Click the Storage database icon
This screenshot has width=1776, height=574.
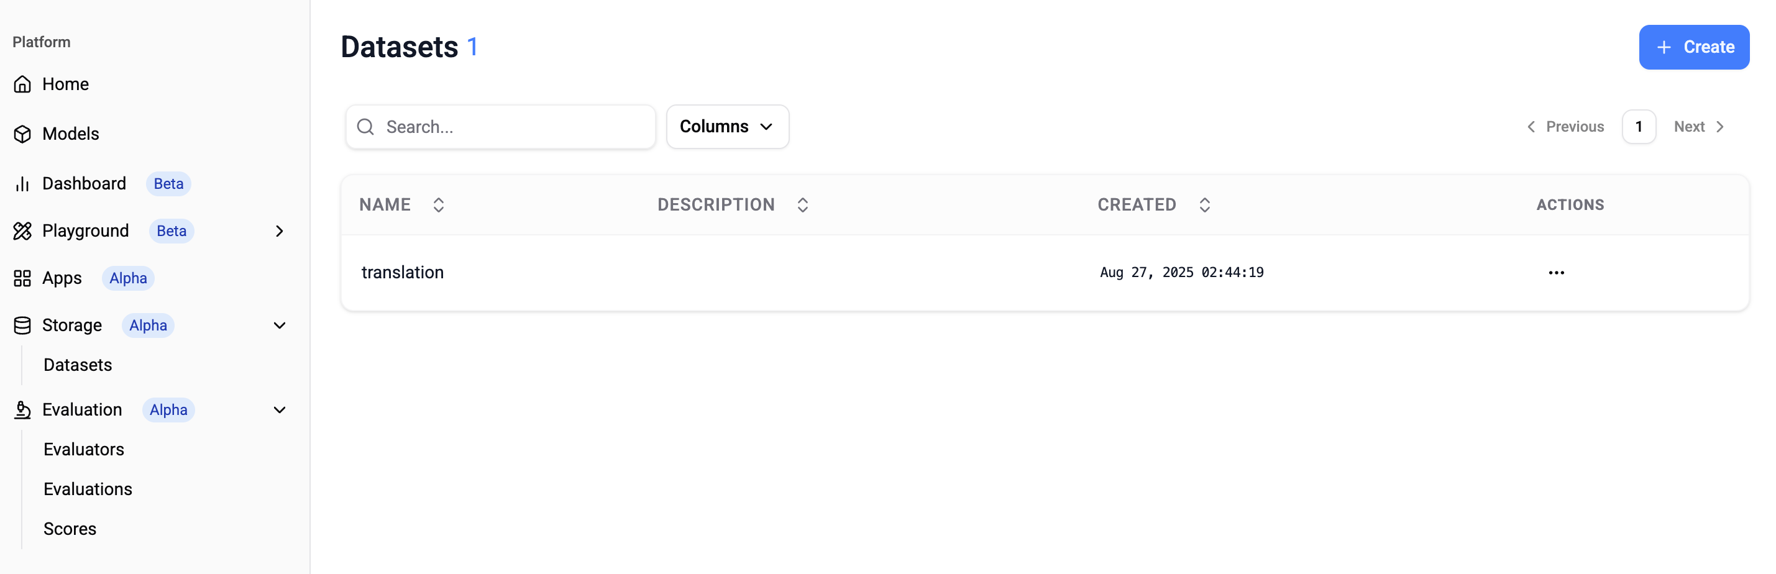pyautogui.click(x=22, y=326)
